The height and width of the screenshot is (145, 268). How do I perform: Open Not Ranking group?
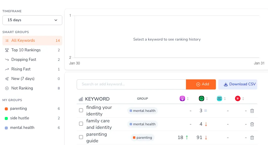click(32, 88)
